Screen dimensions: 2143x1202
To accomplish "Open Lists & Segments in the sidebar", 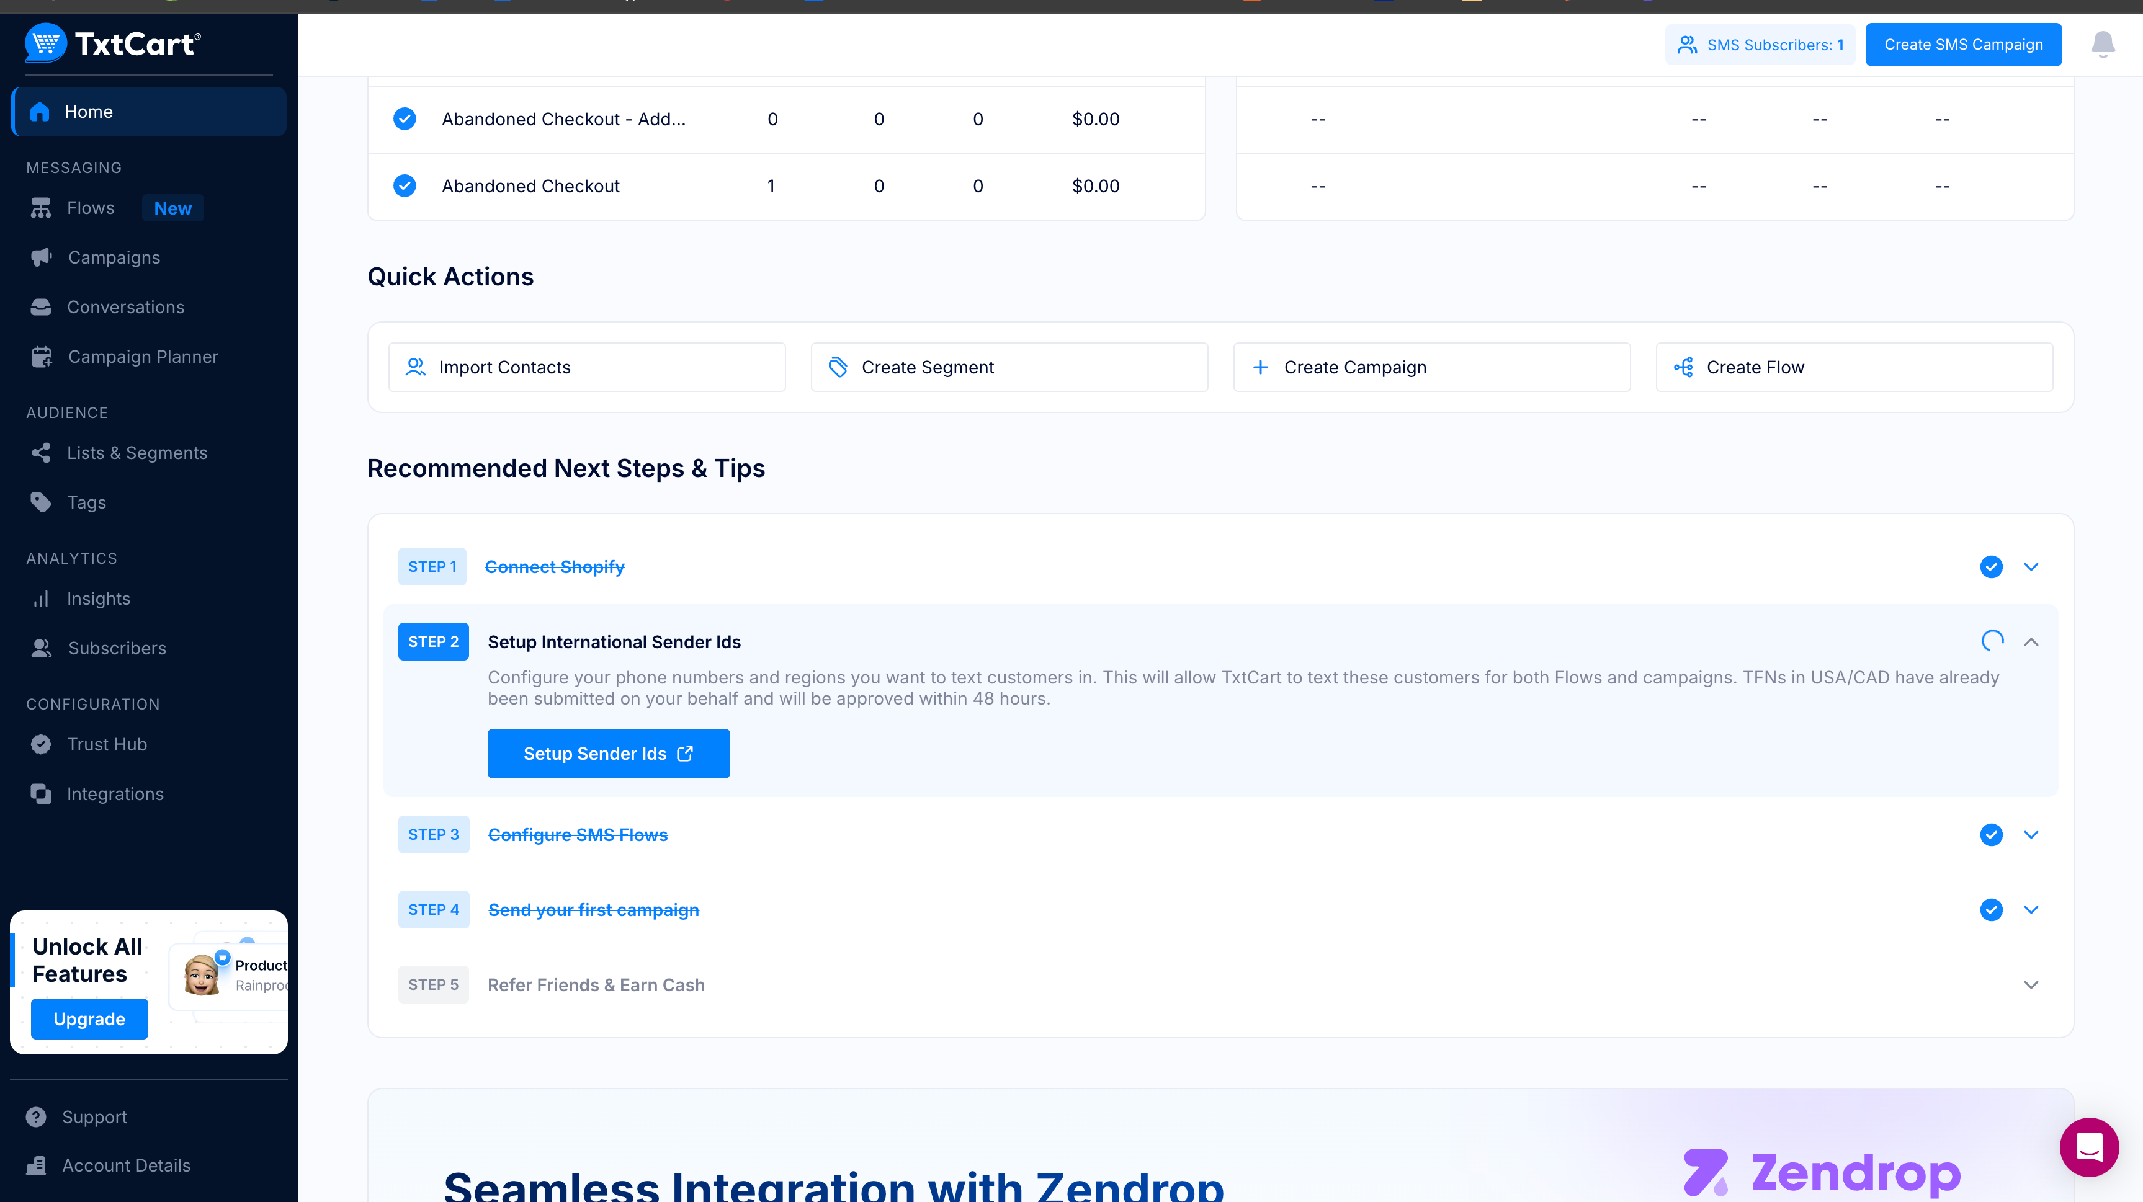I will point(137,453).
